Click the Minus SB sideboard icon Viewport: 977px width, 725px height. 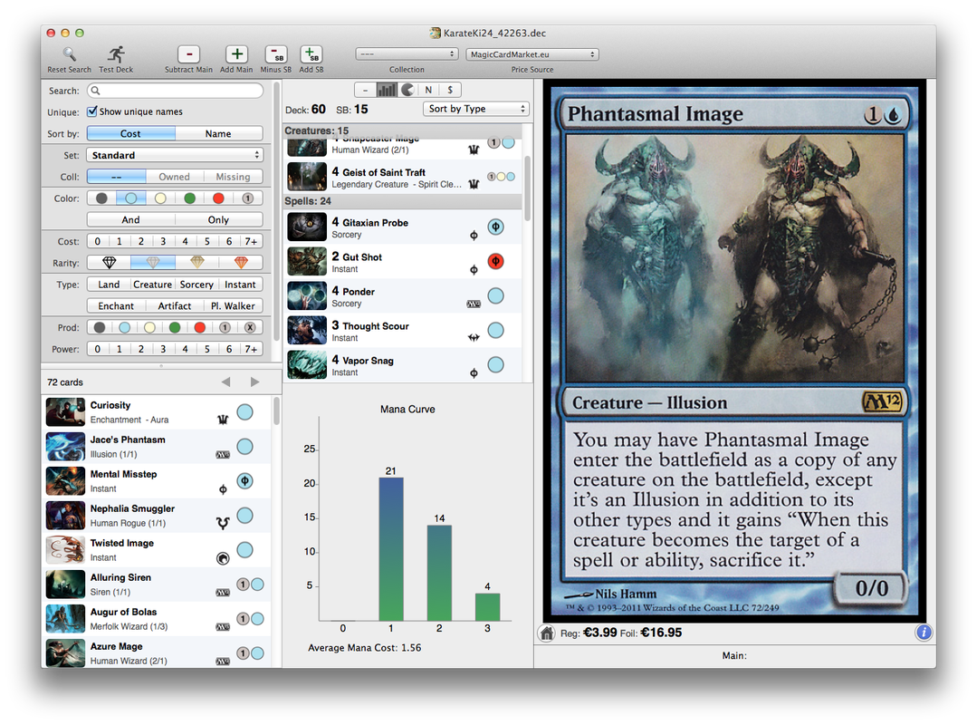[275, 54]
